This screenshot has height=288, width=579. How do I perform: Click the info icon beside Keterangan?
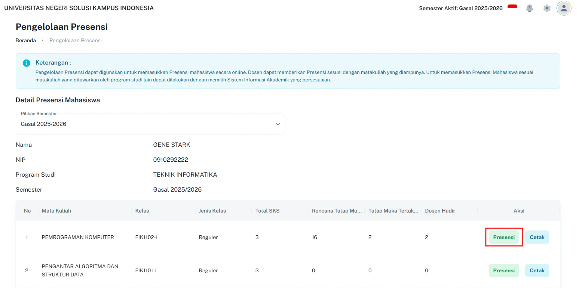pos(27,63)
